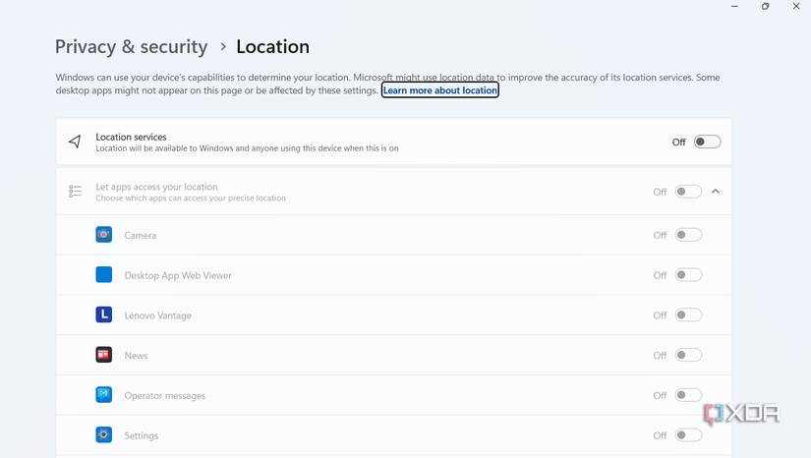Turn on the Location services toggle
Image resolution: width=811 pixels, height=458 pixels.
707,142
